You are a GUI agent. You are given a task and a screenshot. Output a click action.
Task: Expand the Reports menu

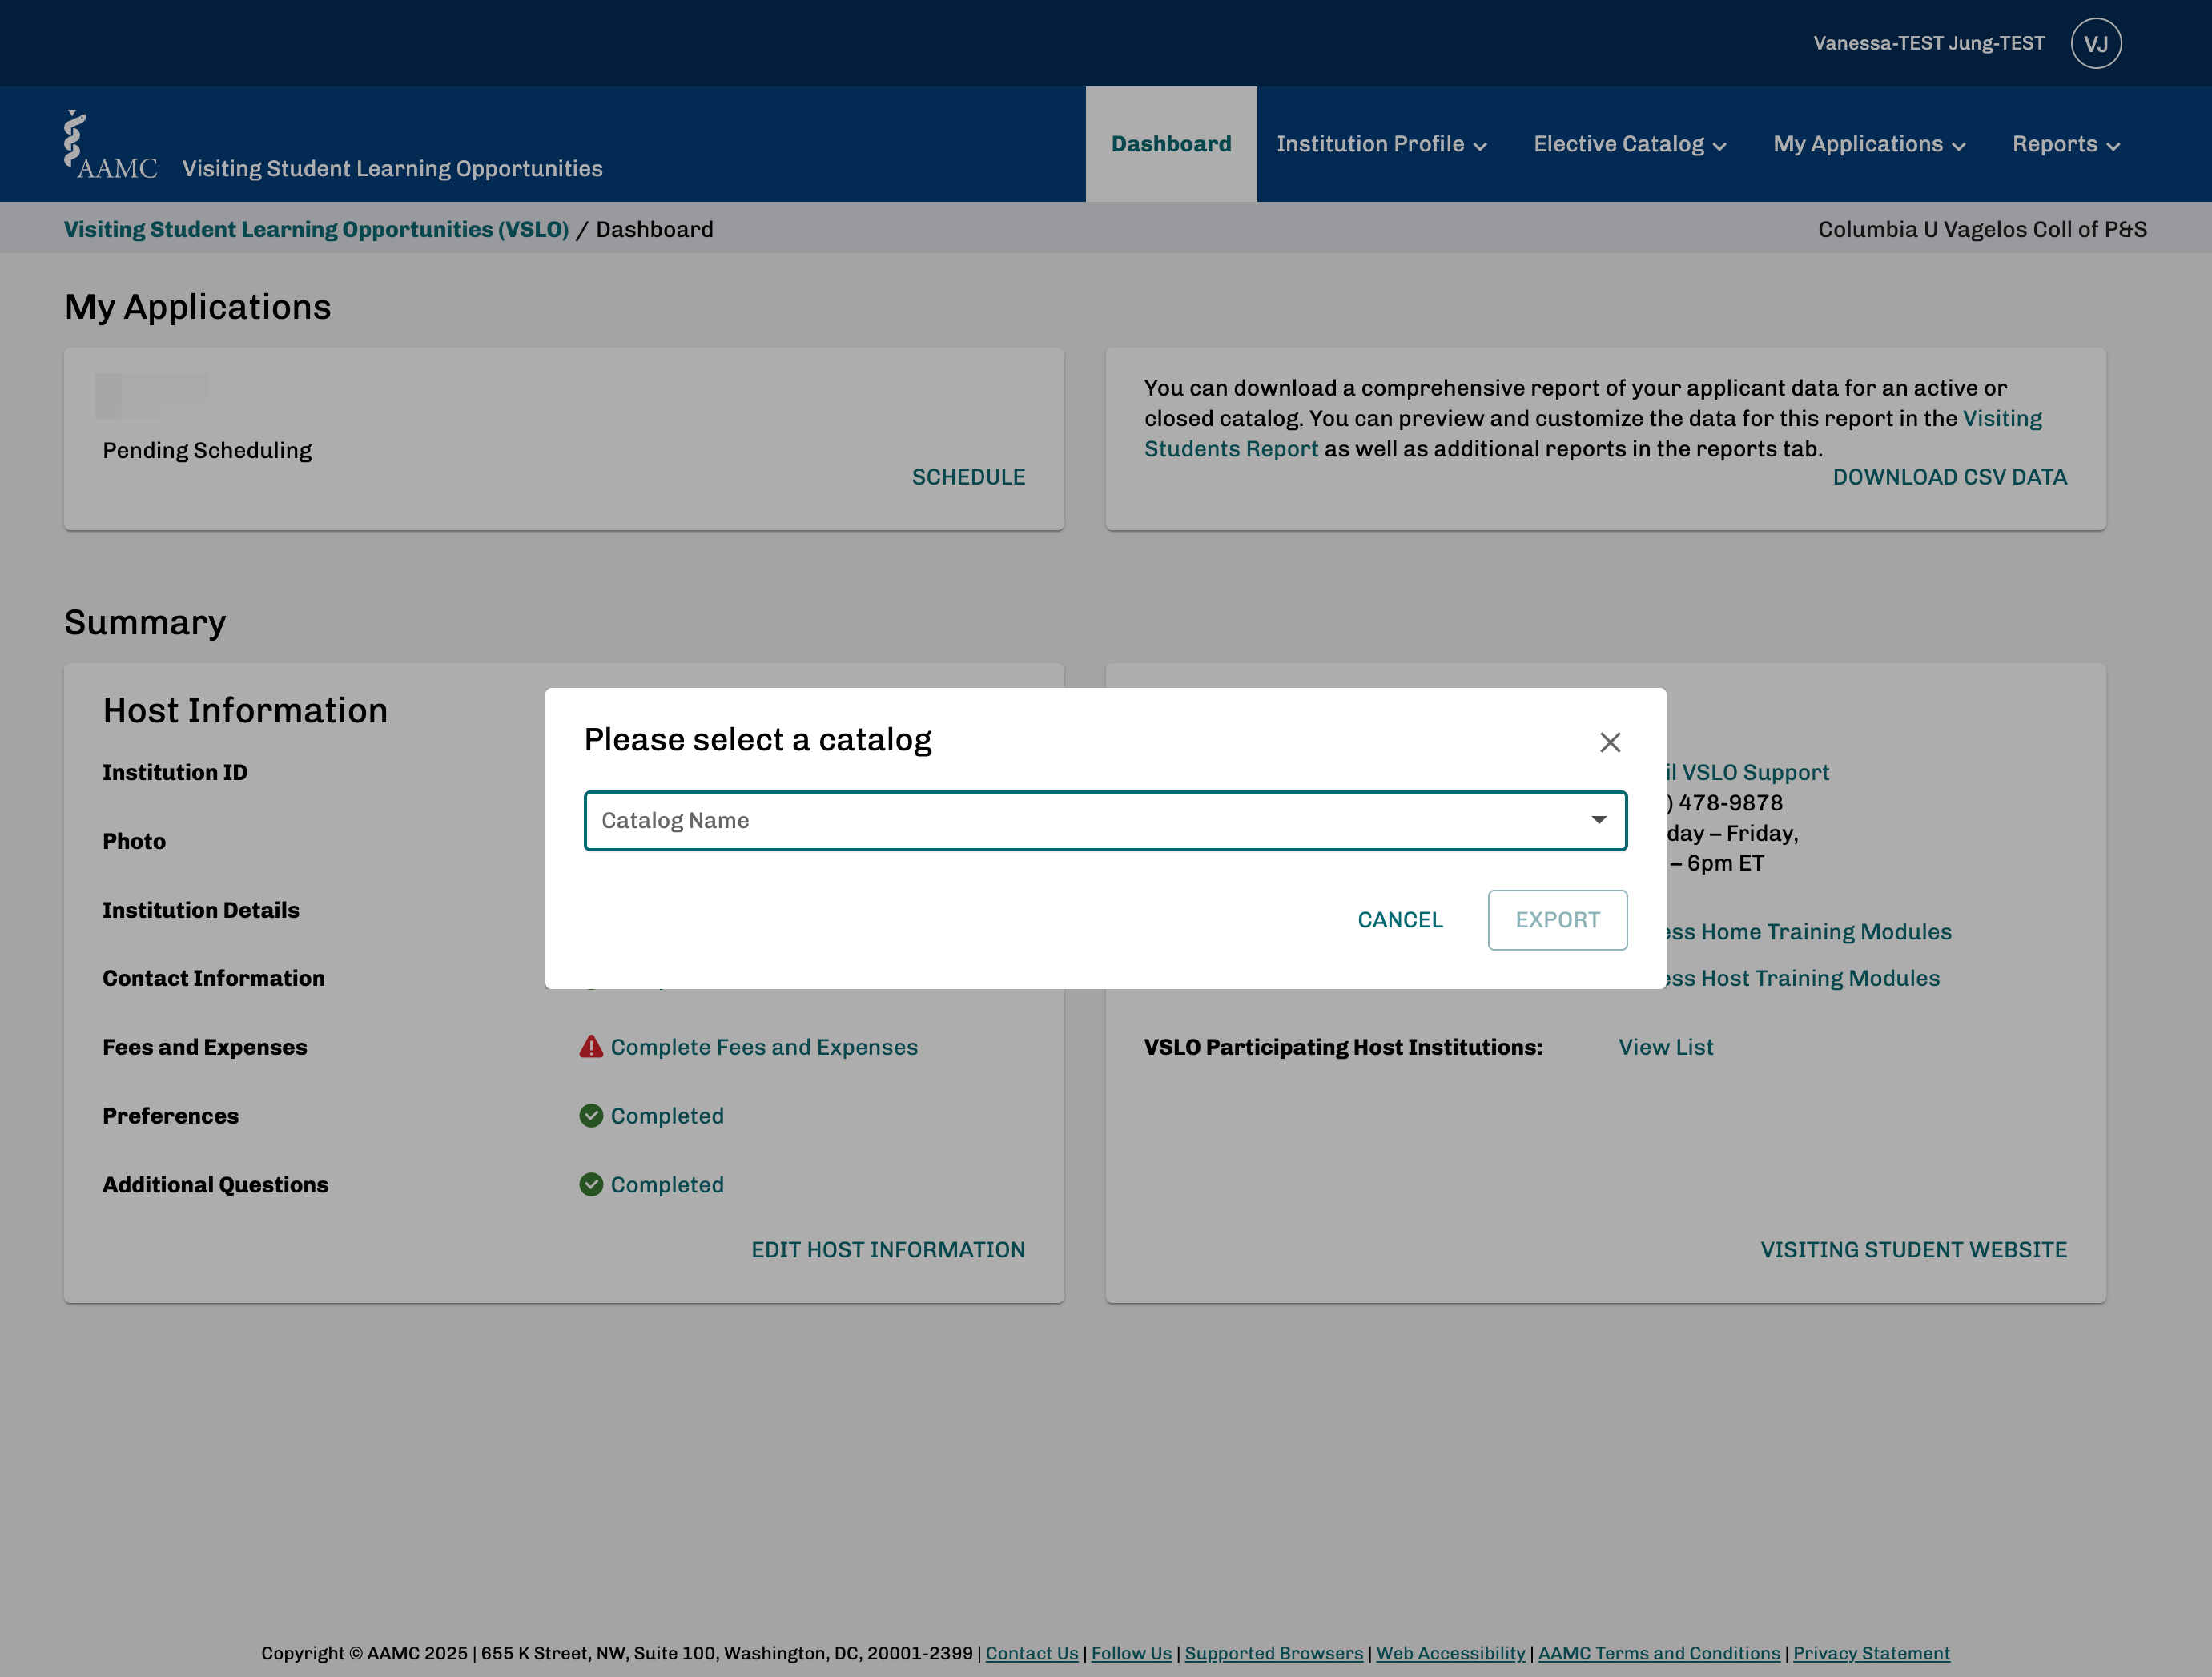(x=2065, y=144)
